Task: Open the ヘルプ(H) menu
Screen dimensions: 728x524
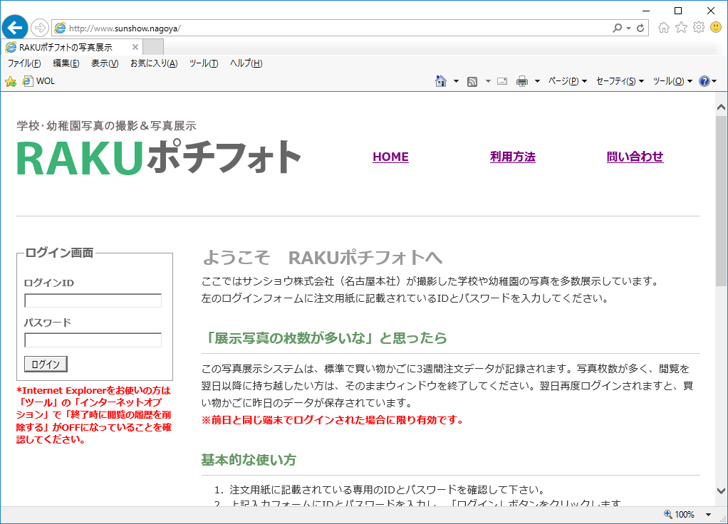Action: (246, 63)
